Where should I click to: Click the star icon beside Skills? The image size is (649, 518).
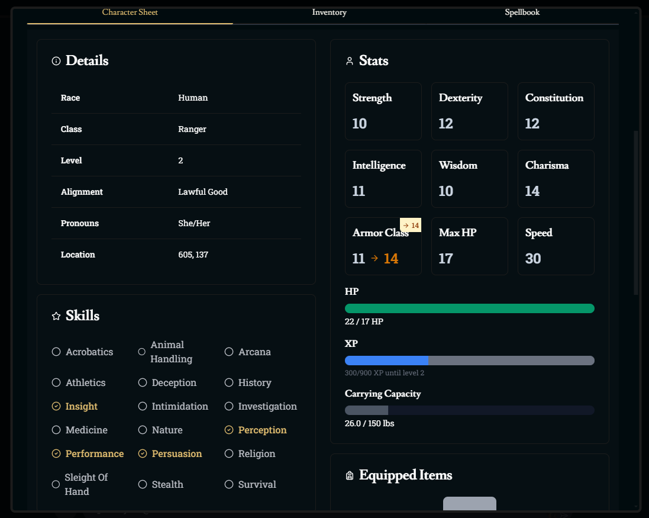click(x=56, y=316)
